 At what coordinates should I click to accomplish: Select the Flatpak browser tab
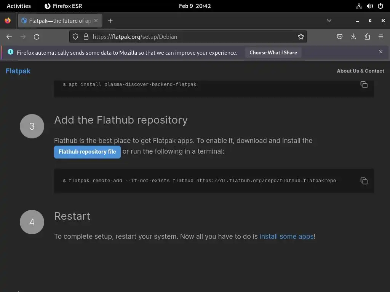pyautogui.click(x=57, y=21)
